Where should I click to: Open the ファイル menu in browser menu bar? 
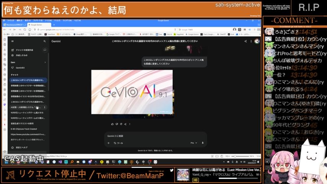[x=10, y=20]
